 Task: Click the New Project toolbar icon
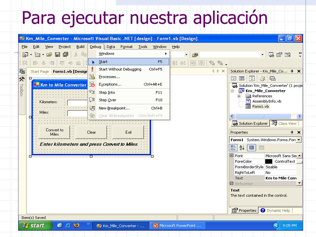pyautogui.click(x=25, y=54)
